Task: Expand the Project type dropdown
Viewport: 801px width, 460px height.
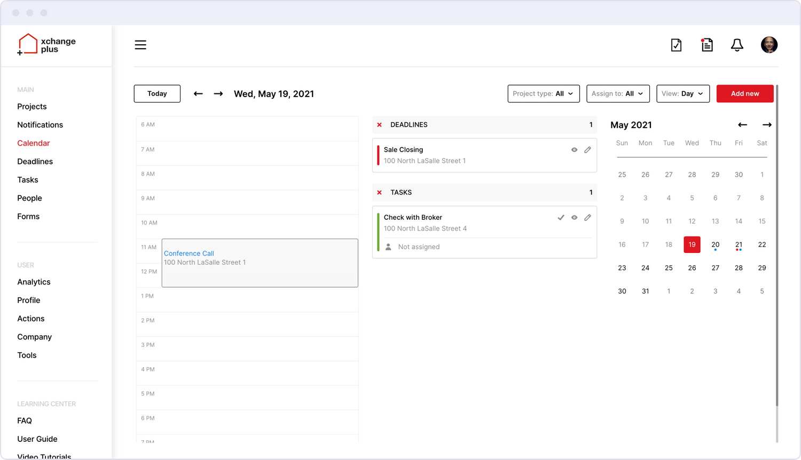Action: click(x=543, y=94)
